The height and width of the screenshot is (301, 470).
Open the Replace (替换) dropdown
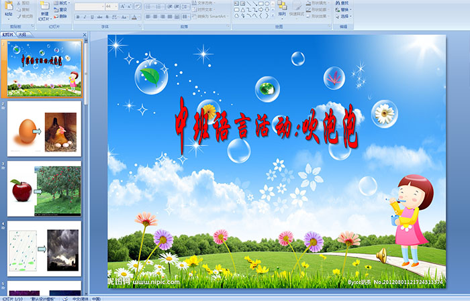coord(344,9)
